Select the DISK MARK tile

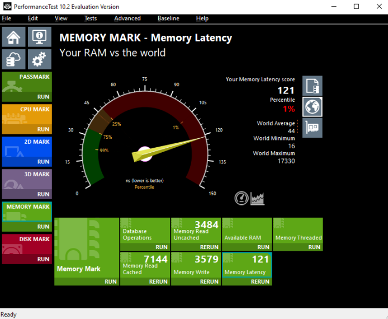tap(27, 244)
